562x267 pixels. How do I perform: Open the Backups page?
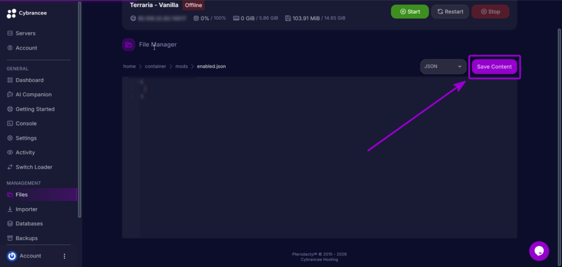[26, 238]
